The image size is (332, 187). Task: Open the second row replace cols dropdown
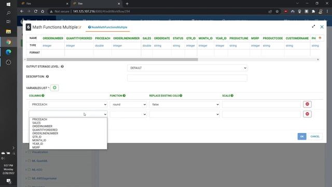[185, 114]
